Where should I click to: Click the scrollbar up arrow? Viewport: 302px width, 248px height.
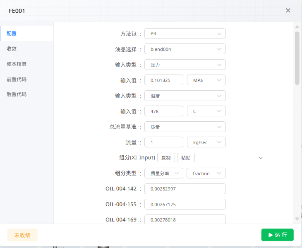click(297, 27)
